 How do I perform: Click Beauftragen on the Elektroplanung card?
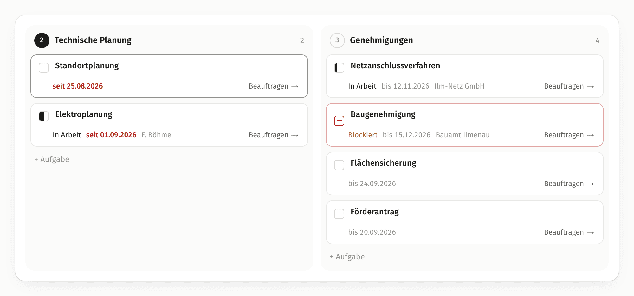pyautogui.click(x=274, y=135)
